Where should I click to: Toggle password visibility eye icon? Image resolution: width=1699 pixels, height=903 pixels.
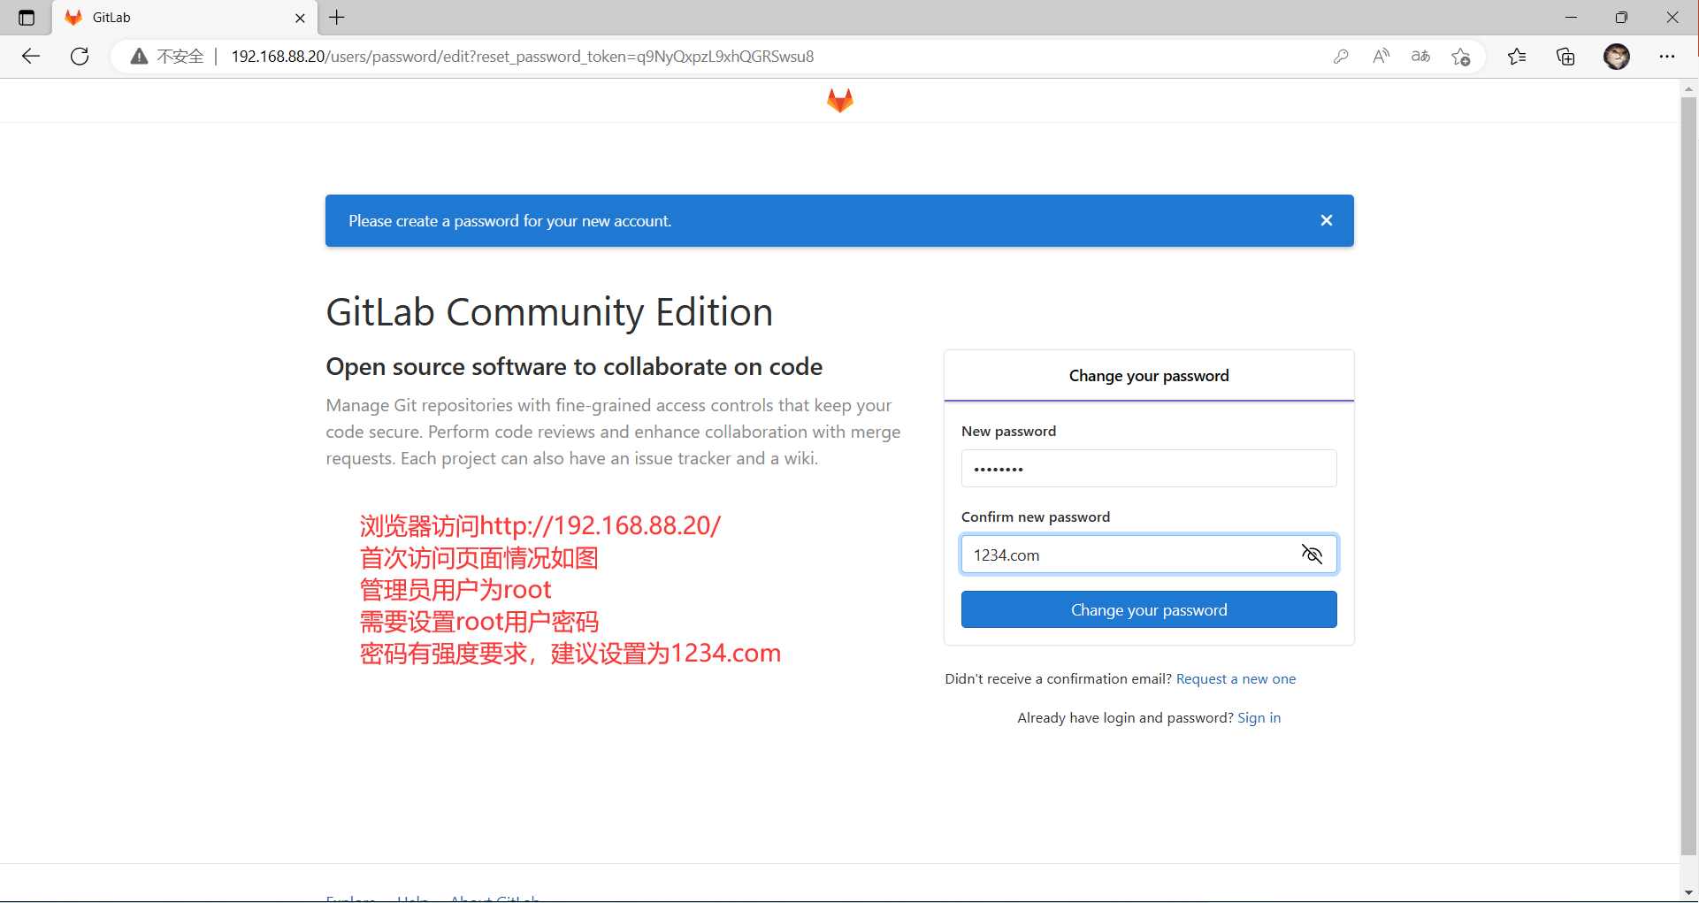[1312, 555]
